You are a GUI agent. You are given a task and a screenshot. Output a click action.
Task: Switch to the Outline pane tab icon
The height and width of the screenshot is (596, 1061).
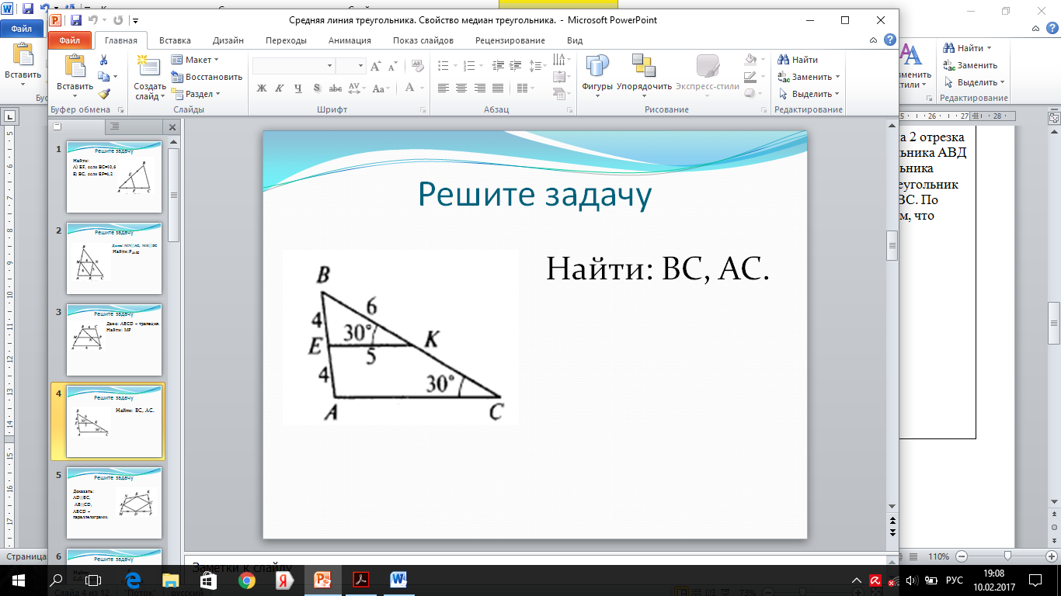115,126
